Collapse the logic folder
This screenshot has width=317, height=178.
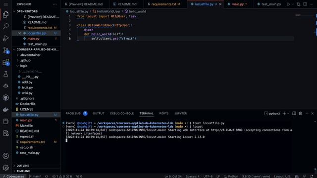click(x=24, y=66)
